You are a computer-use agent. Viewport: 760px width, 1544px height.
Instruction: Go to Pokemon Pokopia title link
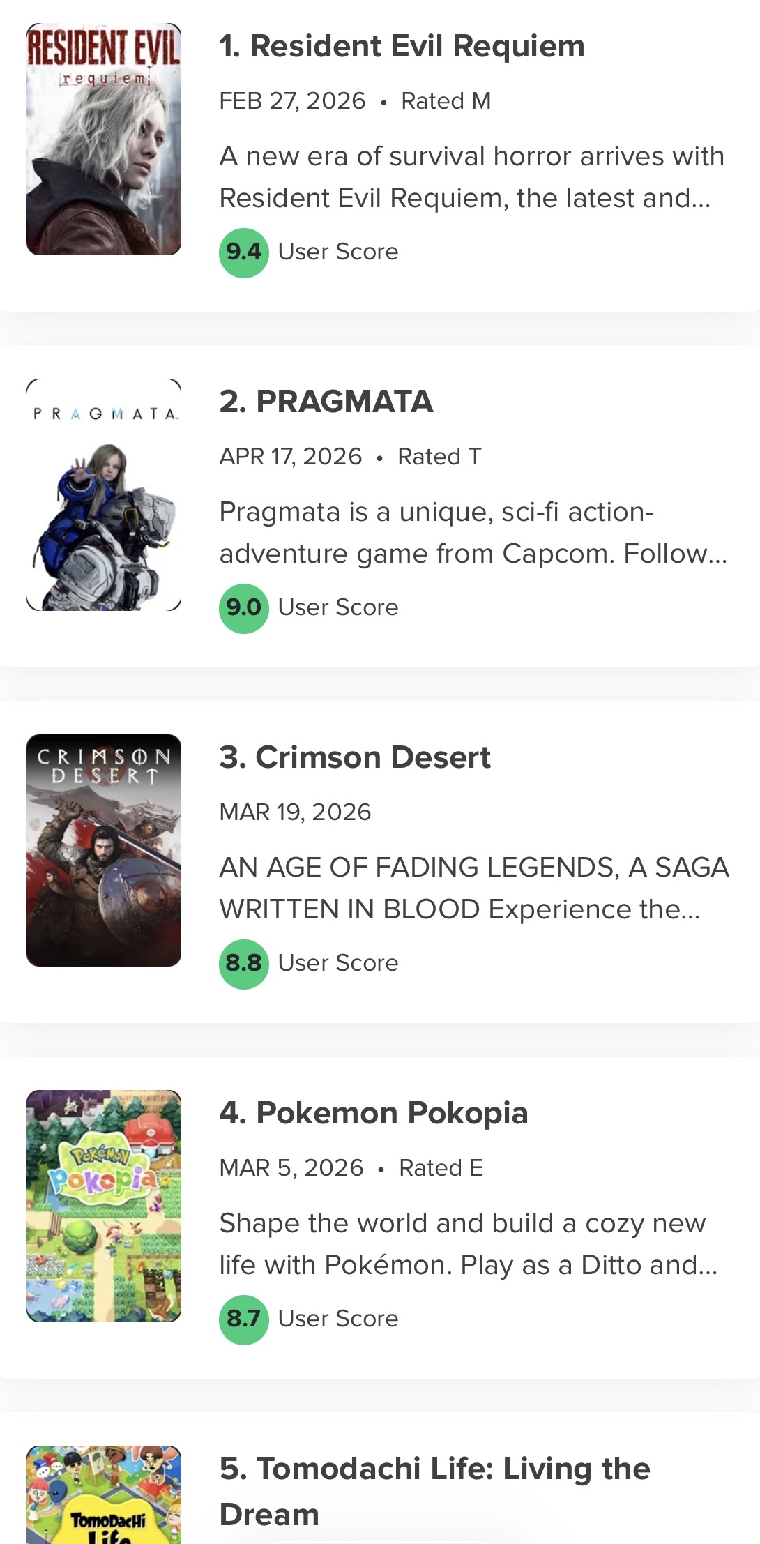point(374,1113)
